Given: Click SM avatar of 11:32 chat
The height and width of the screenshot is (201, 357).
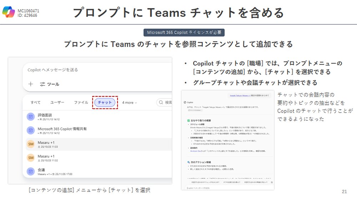Looking at the screenshot, I should [x=31, y=158].
